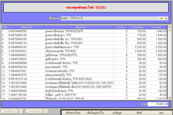Click part name ลูกยางหนวดกุ้ง TFR
173x115 pixels.
tap(57, 67)
